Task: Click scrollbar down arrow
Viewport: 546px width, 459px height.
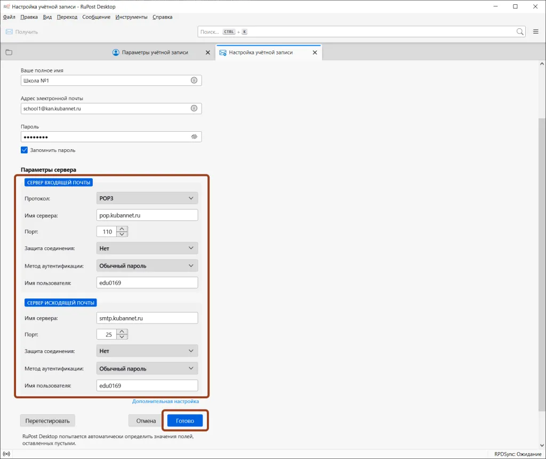Action: tap(542, 445)
